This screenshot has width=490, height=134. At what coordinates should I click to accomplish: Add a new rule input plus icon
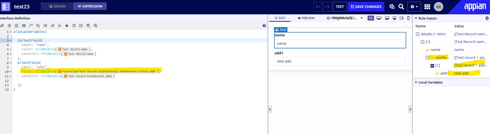(487, 18)
